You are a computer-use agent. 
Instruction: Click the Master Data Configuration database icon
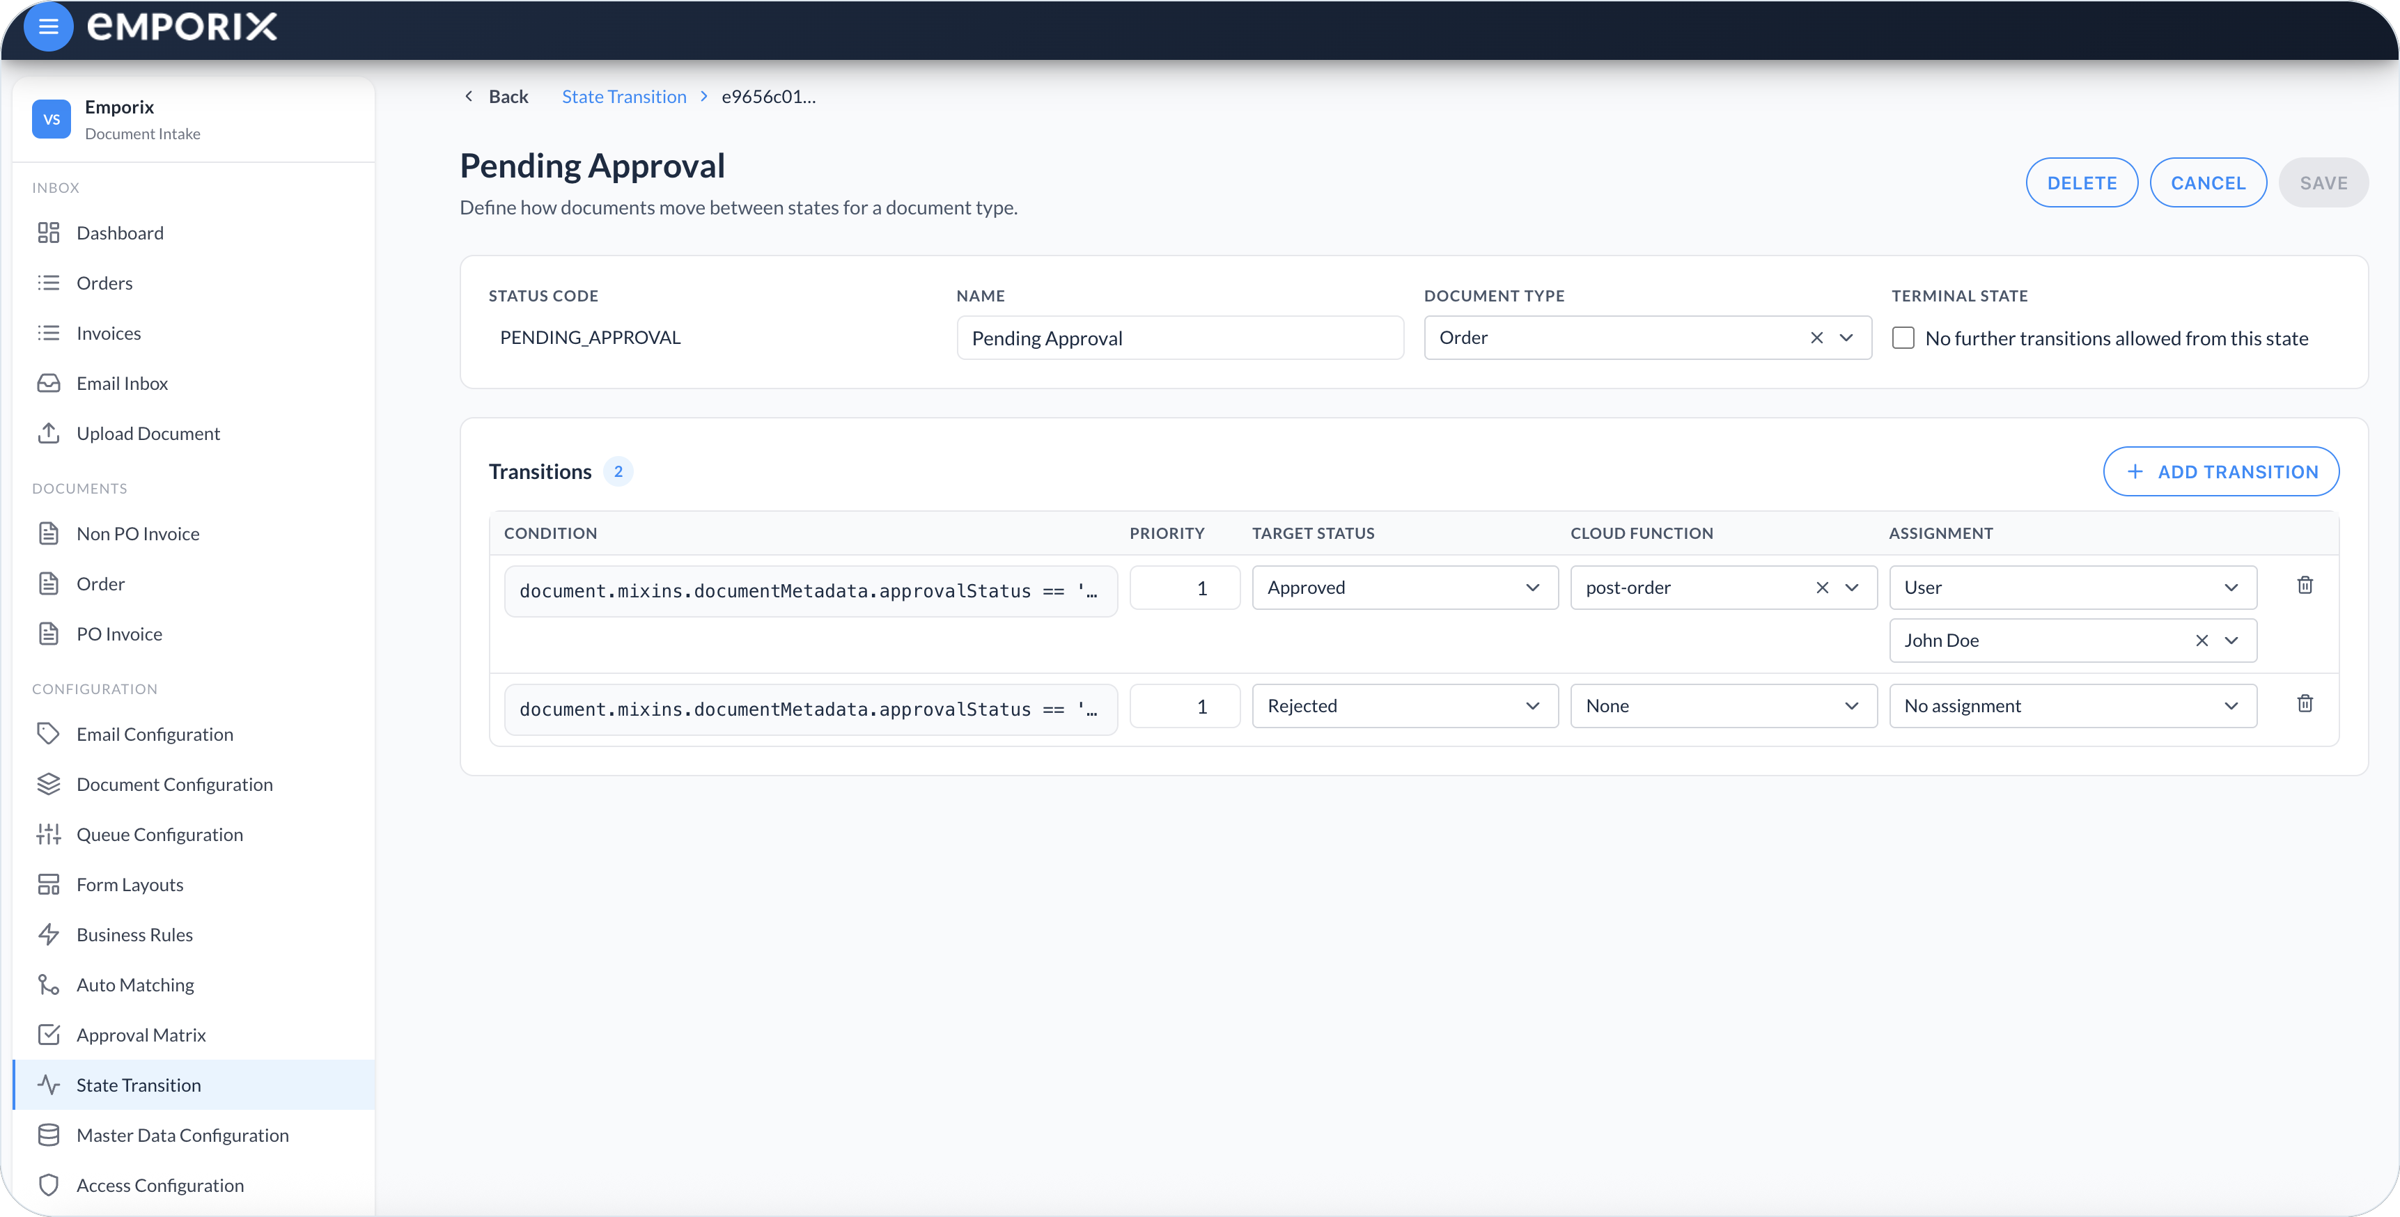click(x=49, y=1135)
